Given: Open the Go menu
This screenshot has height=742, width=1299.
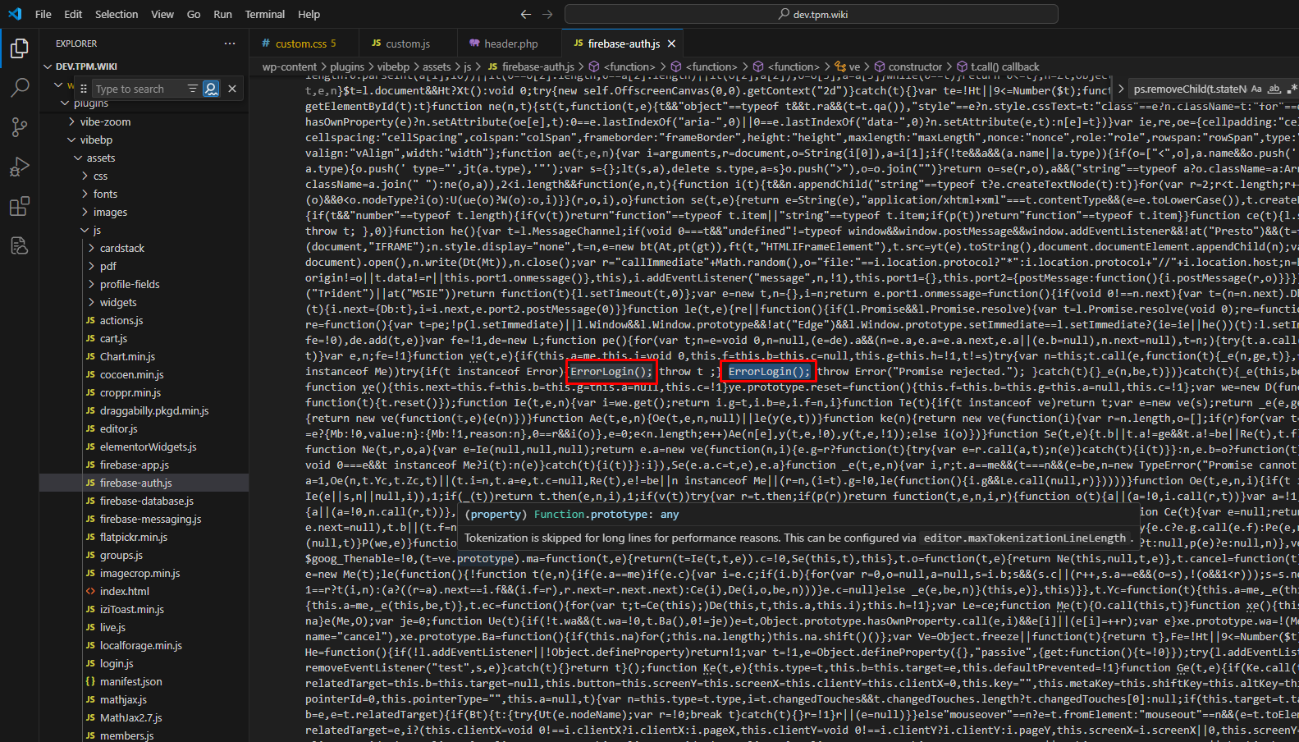Looking at the screenshot, I should [194, 14].
